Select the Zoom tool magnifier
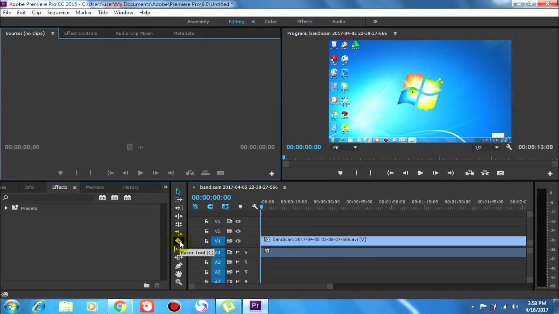 178,282
